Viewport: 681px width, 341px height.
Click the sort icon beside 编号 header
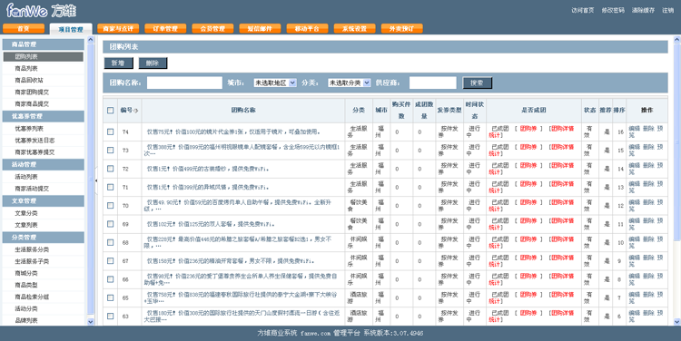tap(136, 111)
